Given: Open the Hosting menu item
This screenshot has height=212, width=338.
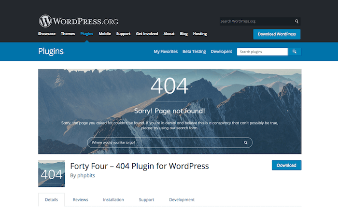Looking at the screenshot, I should click(x=200, y=34).
